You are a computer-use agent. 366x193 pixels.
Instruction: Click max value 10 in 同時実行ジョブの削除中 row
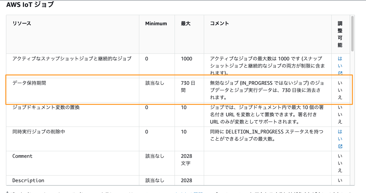184,132
